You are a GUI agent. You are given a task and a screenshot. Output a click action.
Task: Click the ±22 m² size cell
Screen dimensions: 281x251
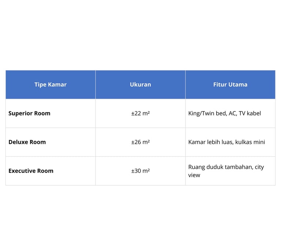[x=140, y=113]
